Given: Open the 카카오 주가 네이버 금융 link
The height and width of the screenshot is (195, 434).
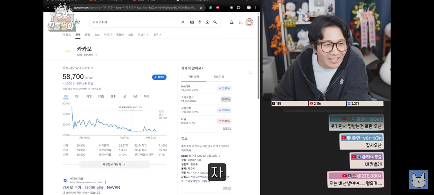Looking at the screenshot, I should coord(91,187).
